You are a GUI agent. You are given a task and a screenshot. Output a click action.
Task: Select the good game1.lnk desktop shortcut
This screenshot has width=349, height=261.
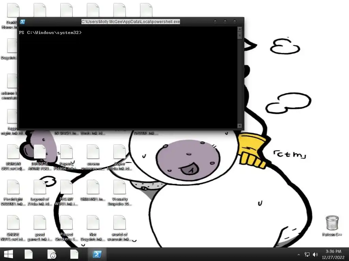pos(40,228)
